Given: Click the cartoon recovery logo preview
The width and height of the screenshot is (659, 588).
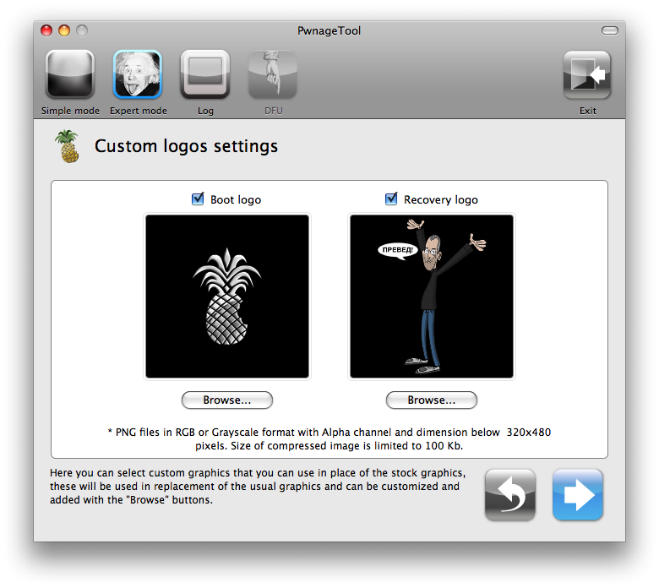Looking at the screenshot, I should pyautogui.click(x=432, y=297).
